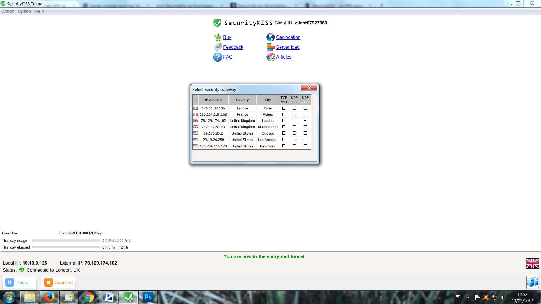The image size is (541, 304).
Task: Open the Server load link
Action: pyautogui.click(x=288, y=47)
